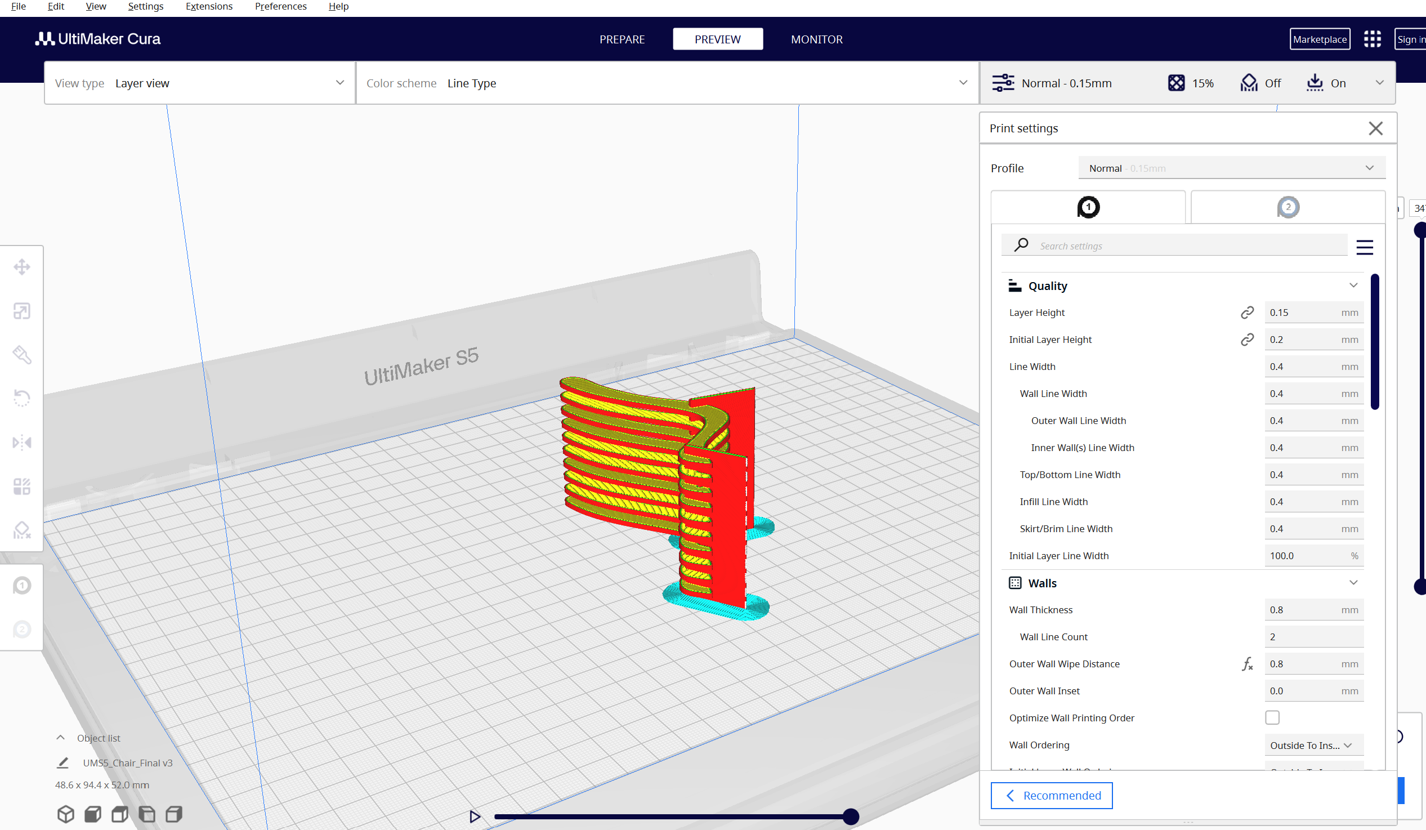Open the Extensions menu

point(209,6)
